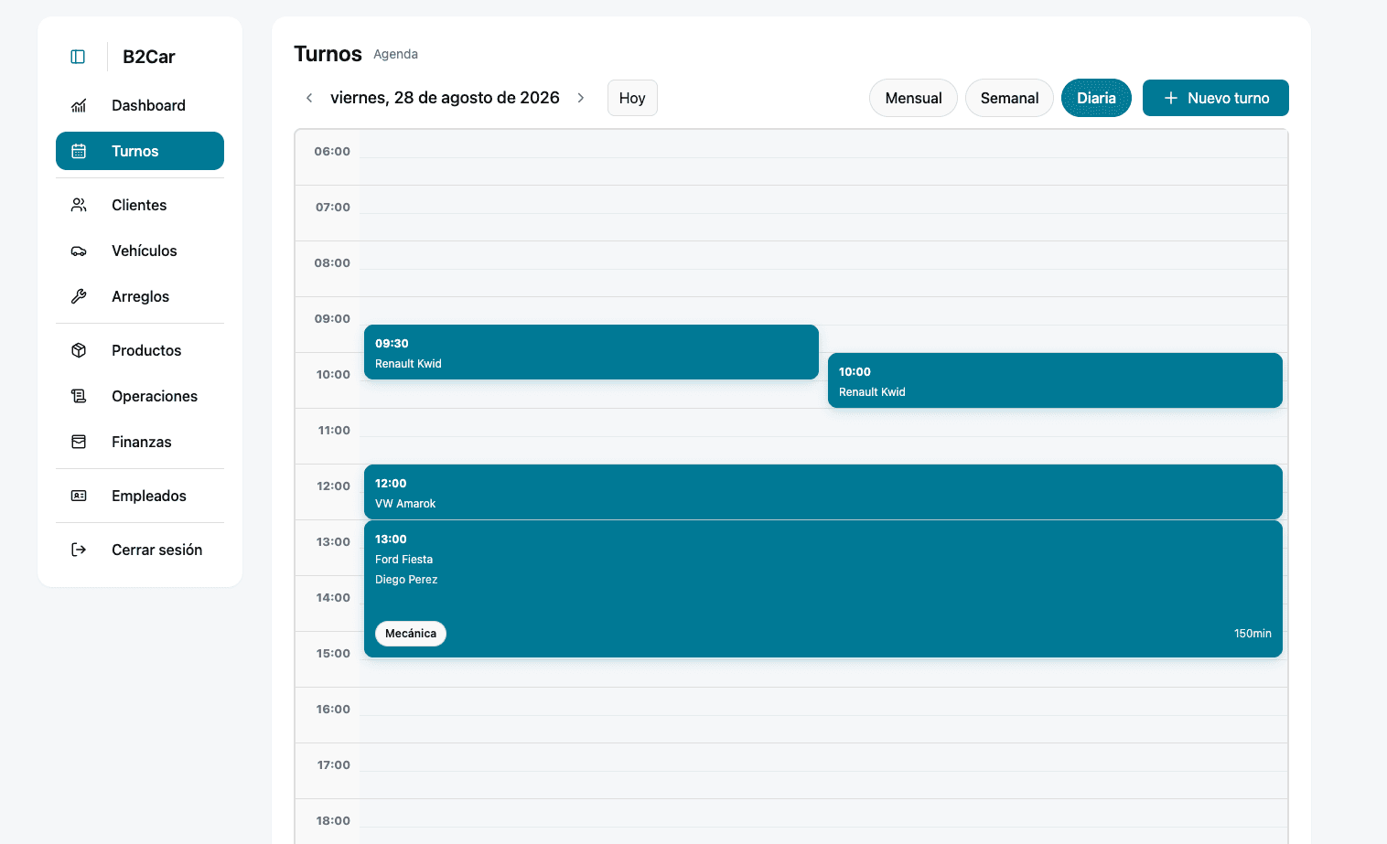This screenshot has height=844, width=1387.
Task: Jump to today with Hoy button
Action: click(632, 98)
